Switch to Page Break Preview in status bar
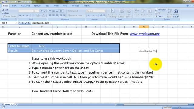The image size is (194, 109). tap(170, 107)
